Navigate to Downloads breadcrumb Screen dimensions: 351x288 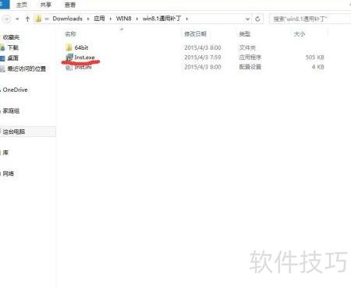tap(67, 19)
